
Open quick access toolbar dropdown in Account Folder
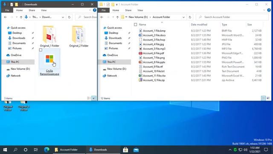(x=116, y=5)
